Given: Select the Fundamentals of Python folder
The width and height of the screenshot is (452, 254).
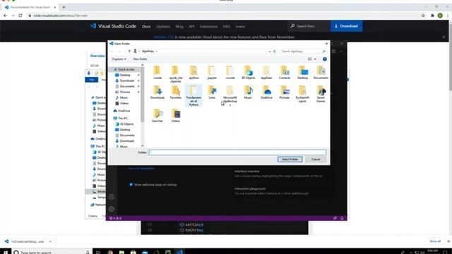Looking at the screenshot, I should pos(194,96).
